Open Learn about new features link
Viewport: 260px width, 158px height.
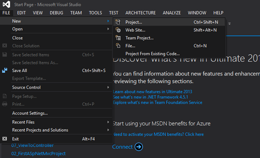point(153,91)
